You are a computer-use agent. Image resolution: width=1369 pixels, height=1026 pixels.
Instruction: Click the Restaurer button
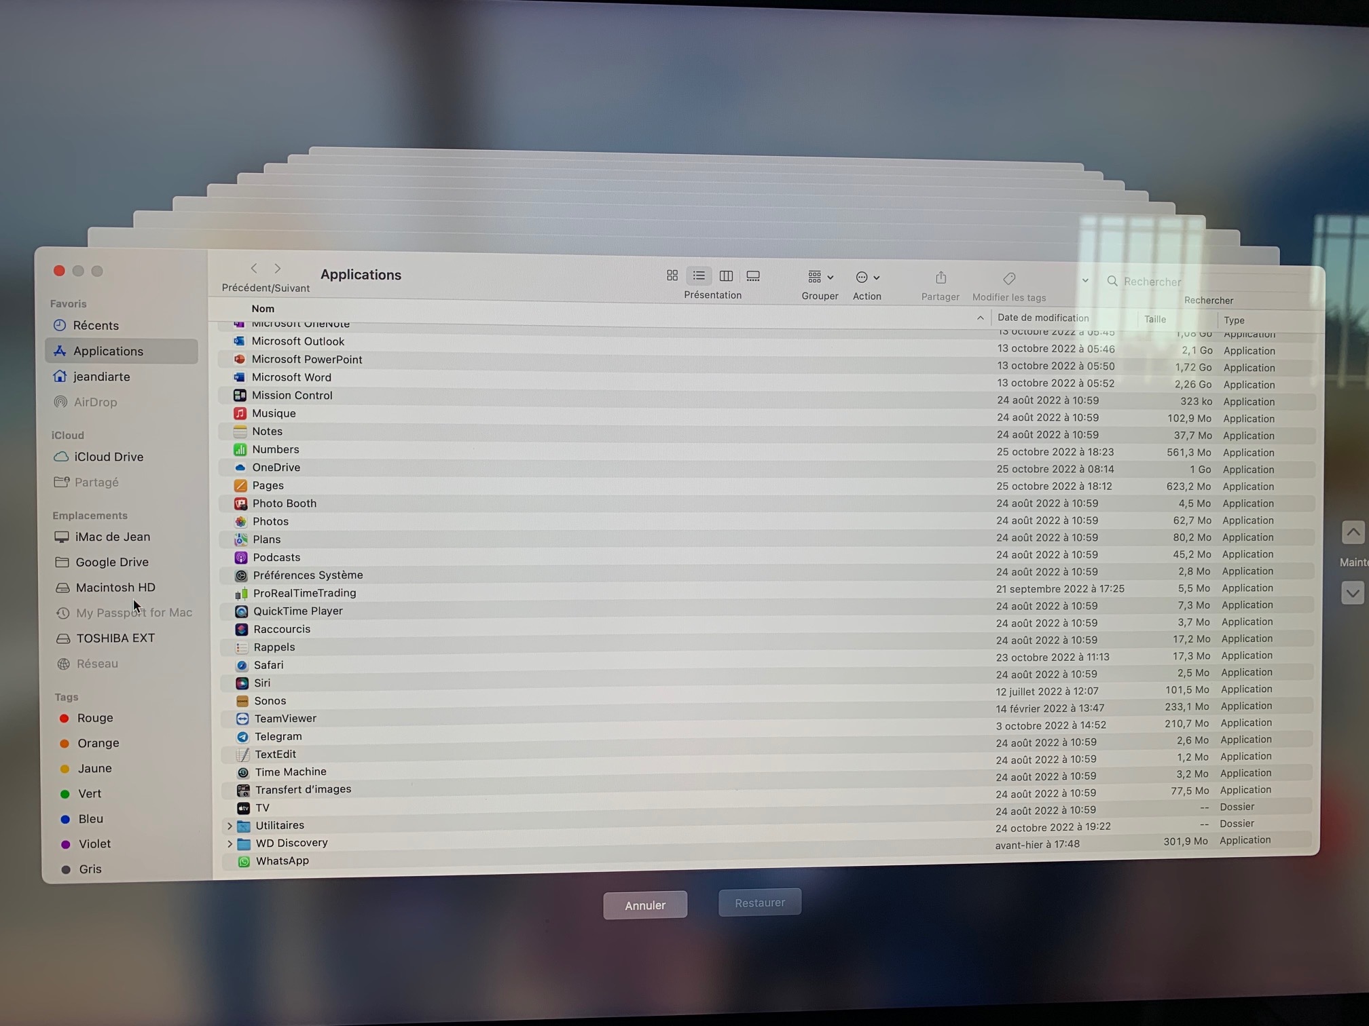pyautogui.click(x=759, y=902)
